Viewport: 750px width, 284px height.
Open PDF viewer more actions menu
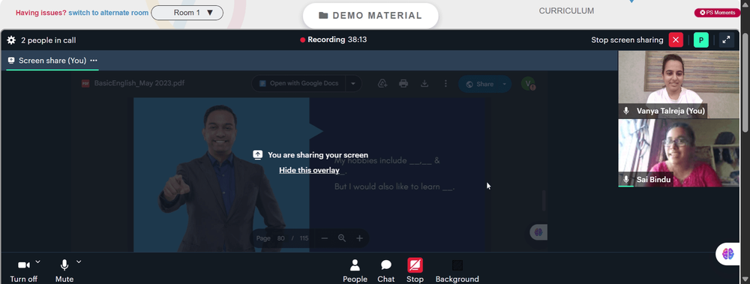445,84
